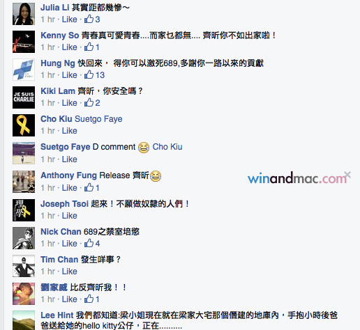The width and height of the screenshot is (360, 330).
Task: Open Cho Kiu's yellow ribbon profile picture
Action: (x=24, y=125)
